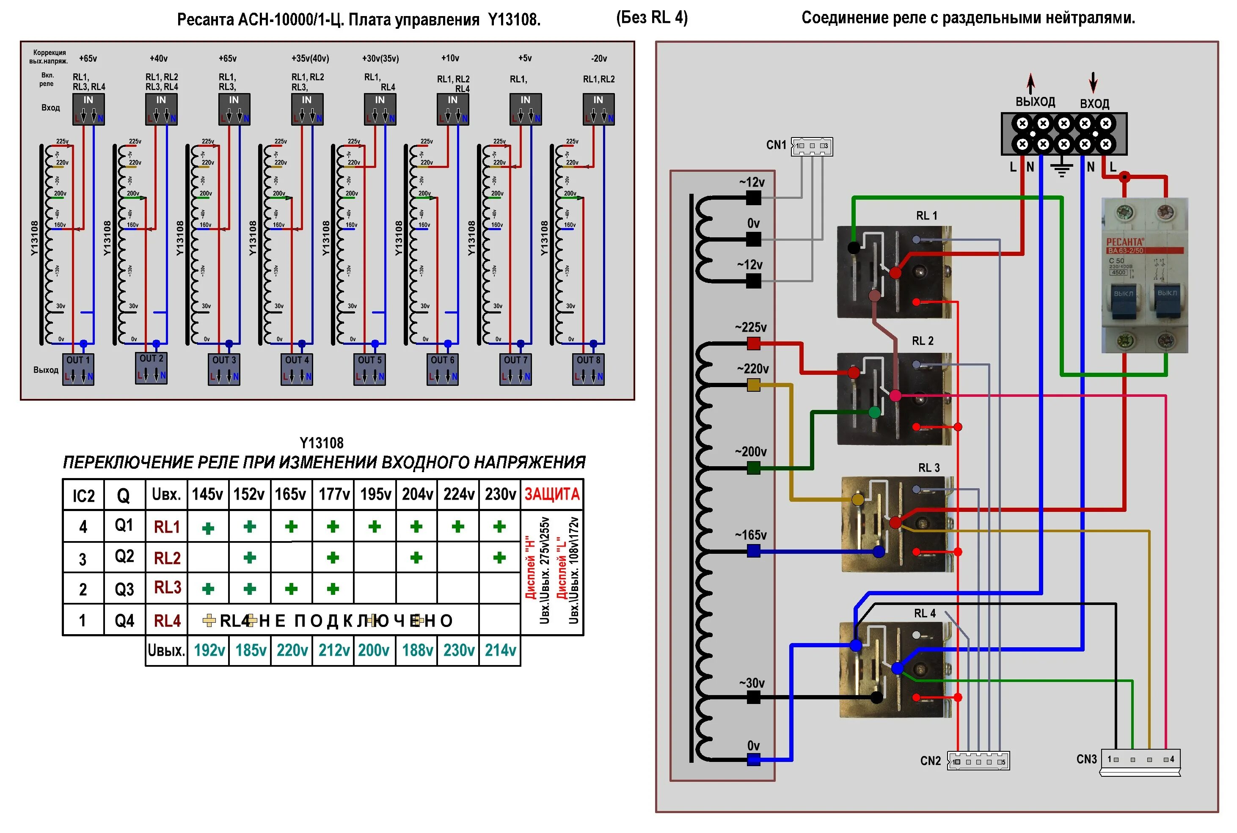Click the OUT 1 output connector
Screen dimensions: 1237x833
tap(78, 369)
